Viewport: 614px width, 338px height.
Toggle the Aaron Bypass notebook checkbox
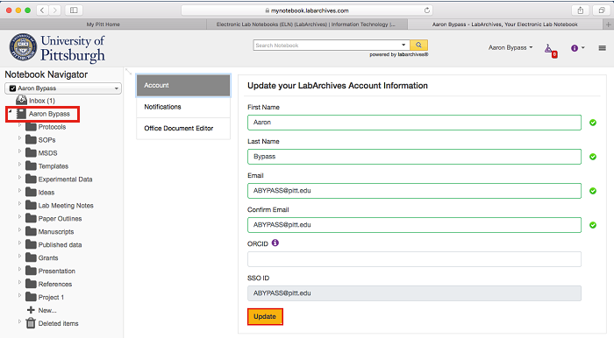[12, 88]
